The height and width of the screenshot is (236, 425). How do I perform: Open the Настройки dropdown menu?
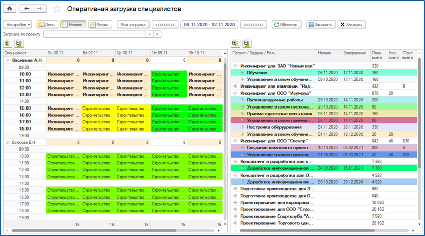pyautogui.click(x=17, y=25)
